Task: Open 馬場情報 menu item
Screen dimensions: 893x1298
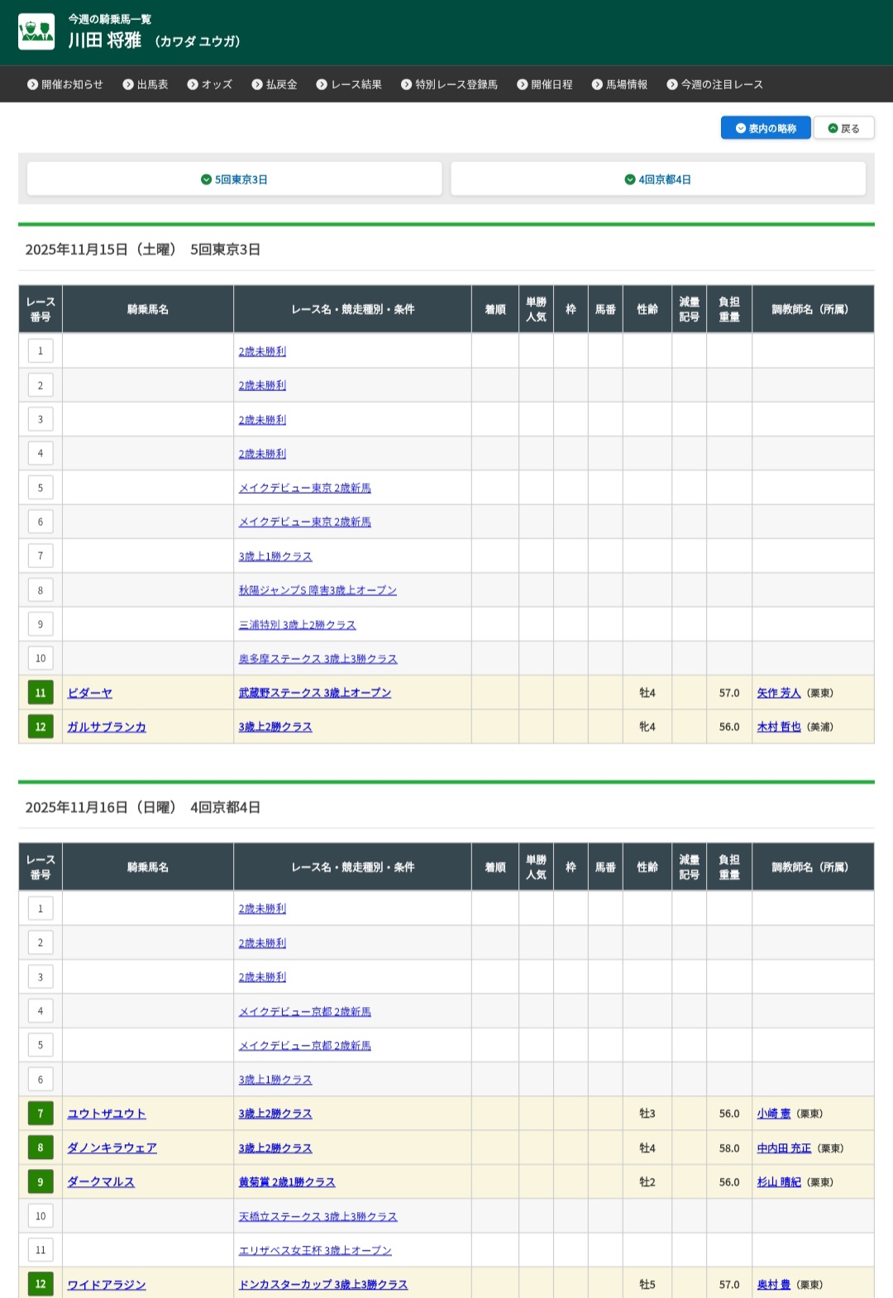Action: pos(619,84)
